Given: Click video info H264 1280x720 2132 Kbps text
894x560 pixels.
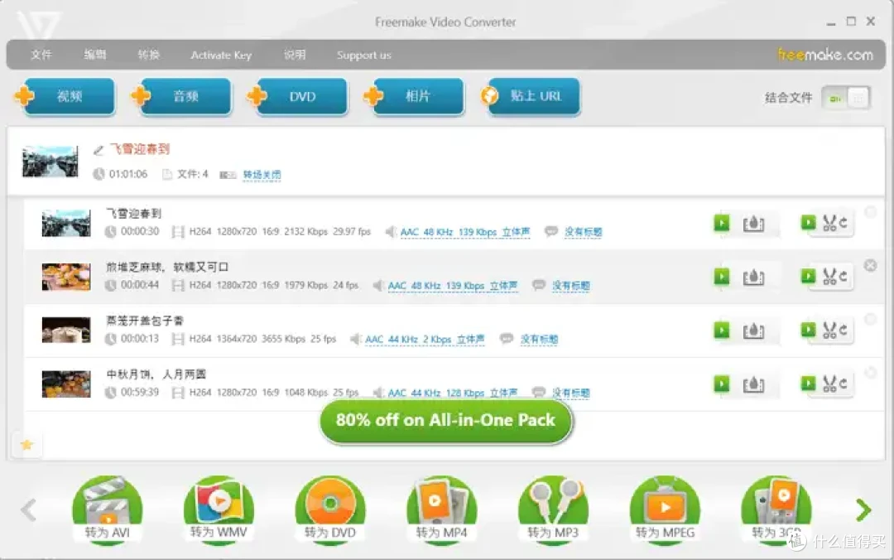Looking at the screenshot, I should coord(280,232).
